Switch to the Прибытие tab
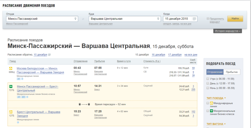251x128 pixels. (x=231, y=72)
